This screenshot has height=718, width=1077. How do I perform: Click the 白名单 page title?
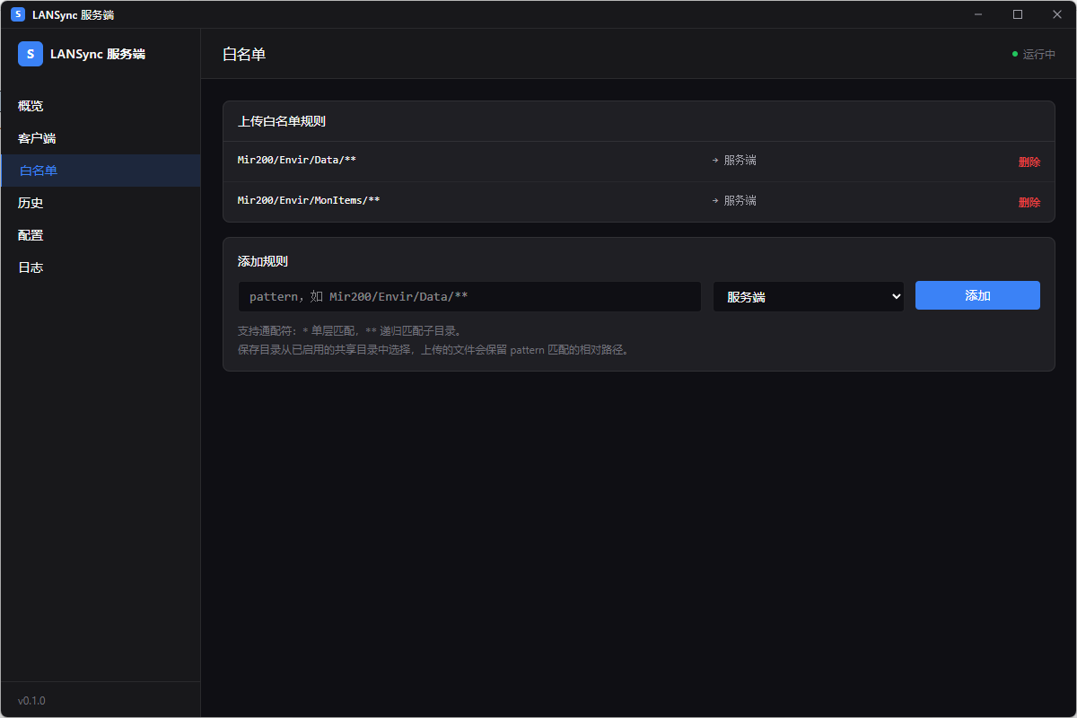(x=244, y=54)
